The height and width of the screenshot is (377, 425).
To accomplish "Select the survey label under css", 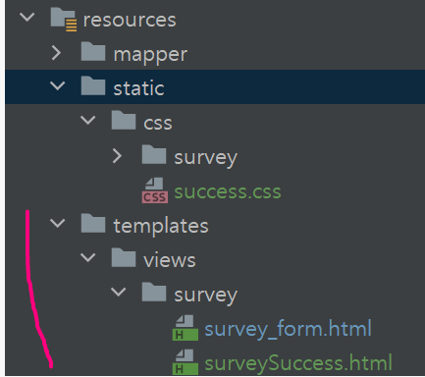I will tap(206, 158).
